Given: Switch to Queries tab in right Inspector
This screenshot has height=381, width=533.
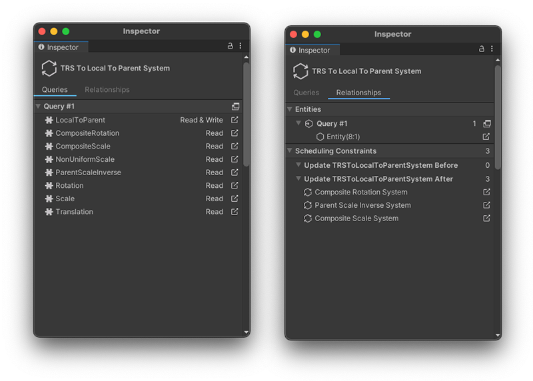Looking at the screenshot, I should (x=306, y=93).
